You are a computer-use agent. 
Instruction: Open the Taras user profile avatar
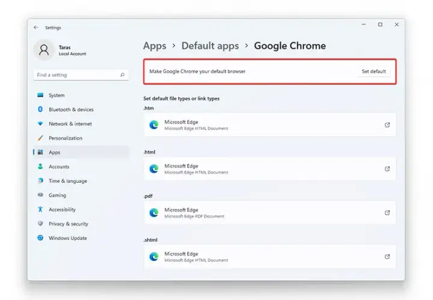tap(44, 50)
